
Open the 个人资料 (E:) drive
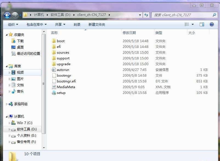click(26, 135)
